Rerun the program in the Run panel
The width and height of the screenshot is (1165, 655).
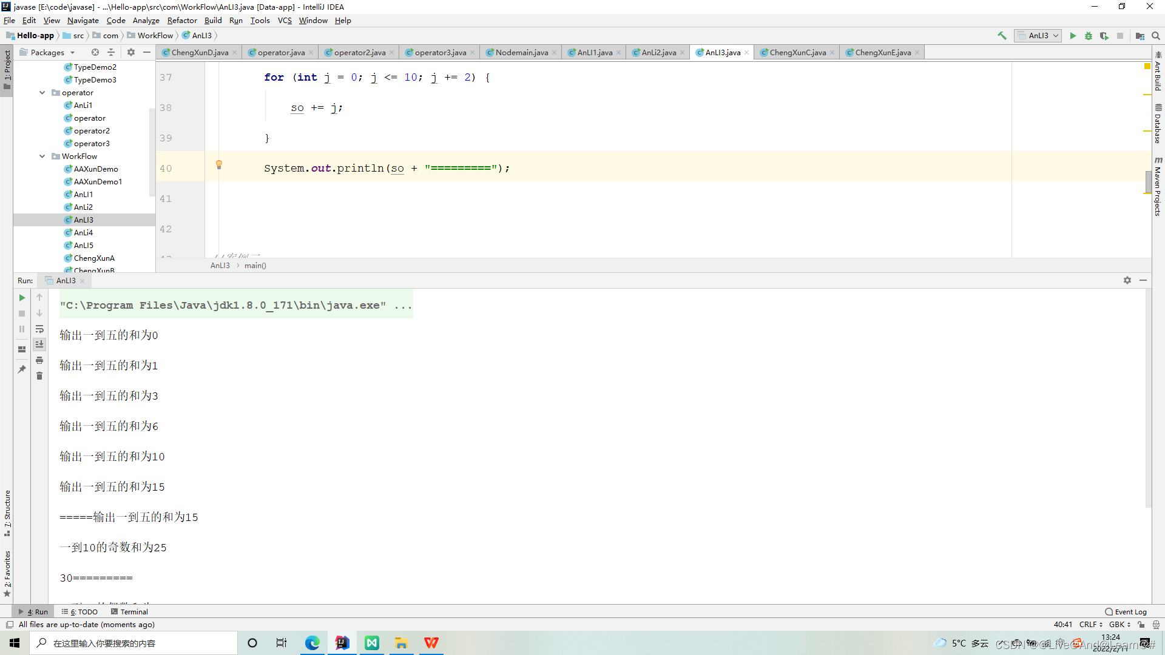tap(22, 297)
